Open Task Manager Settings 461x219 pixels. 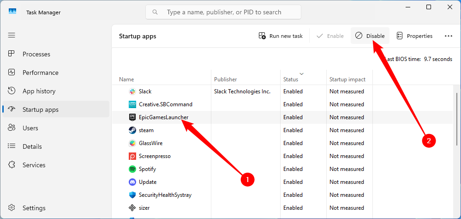[x=56, y=208]
